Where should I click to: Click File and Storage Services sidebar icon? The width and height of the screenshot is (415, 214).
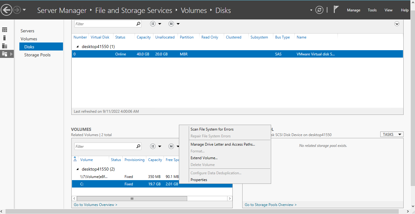tap(5, 54)
